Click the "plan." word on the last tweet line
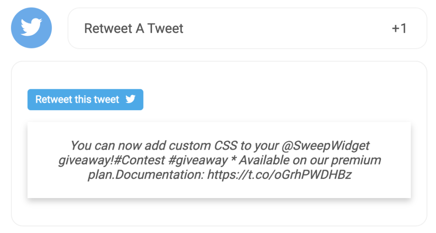 click(x=101, y=175)
